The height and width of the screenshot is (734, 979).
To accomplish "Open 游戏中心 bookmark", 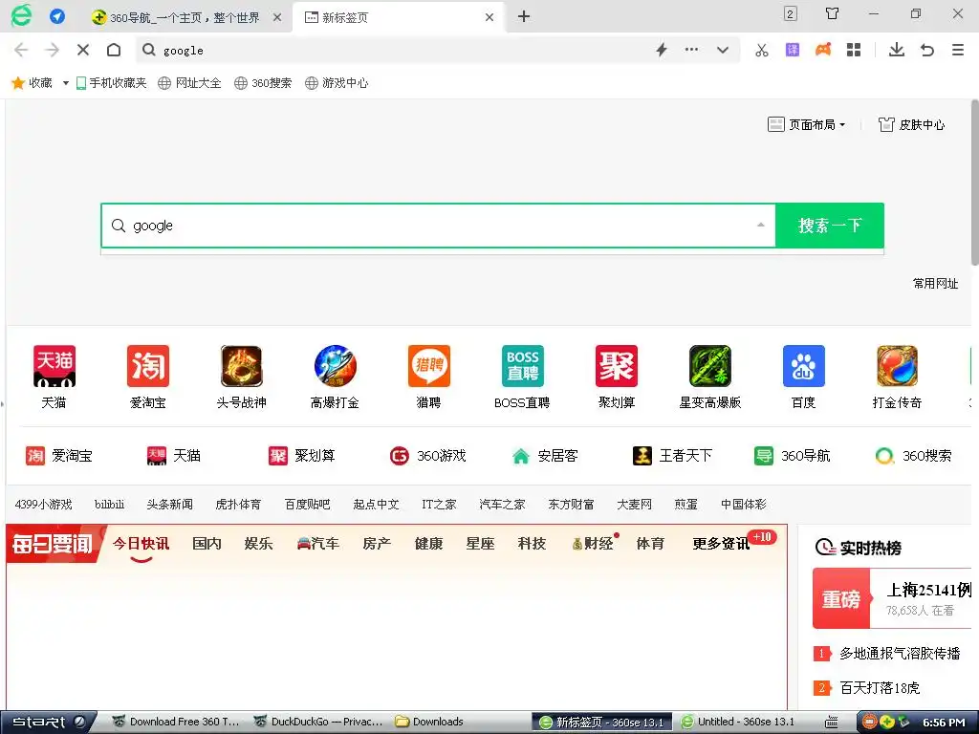I will coord(337,83).
